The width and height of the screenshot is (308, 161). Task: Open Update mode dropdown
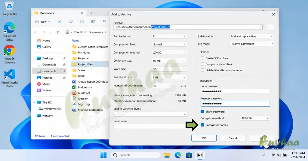coord(252,36)
